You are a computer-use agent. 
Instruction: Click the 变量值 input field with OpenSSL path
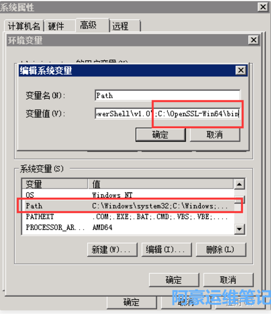(167, 114)
